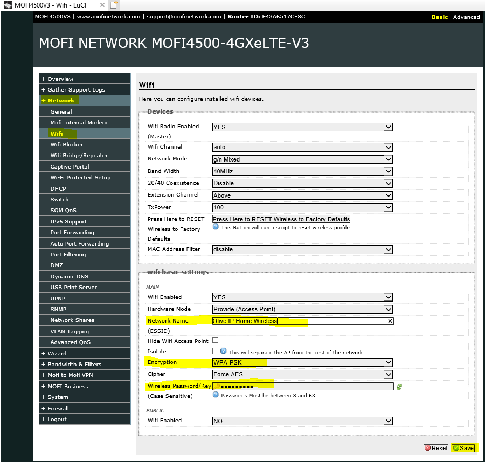485x462 pixels.
Task: Open the Network Shares page
Action: pyautogui.click(x=85, y=320)
